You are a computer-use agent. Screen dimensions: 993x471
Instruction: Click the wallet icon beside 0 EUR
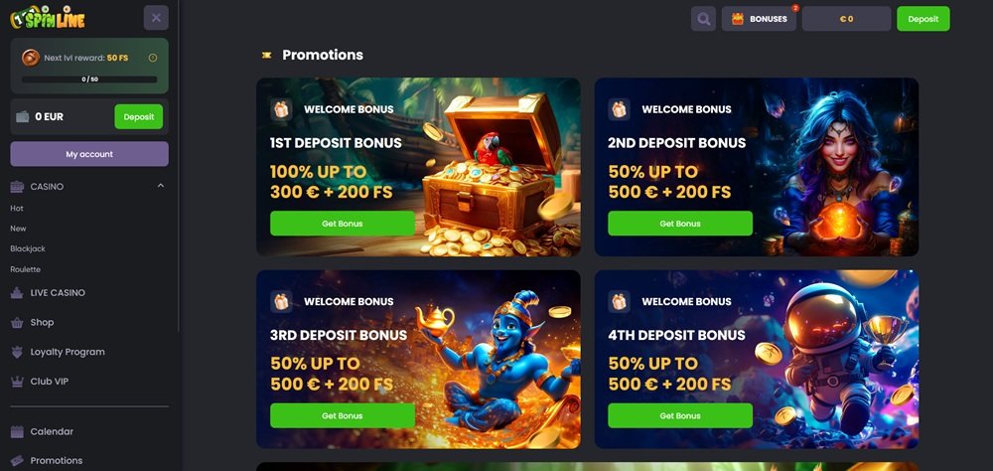23,116
